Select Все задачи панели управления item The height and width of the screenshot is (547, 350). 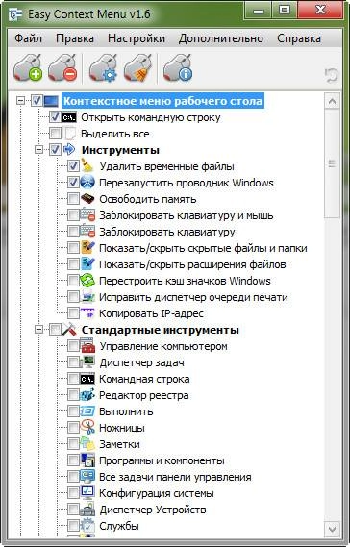(x=175, y=477)
